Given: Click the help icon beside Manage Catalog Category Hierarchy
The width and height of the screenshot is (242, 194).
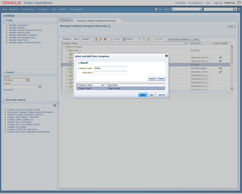Looking at the screenshot, I should 109,26.
